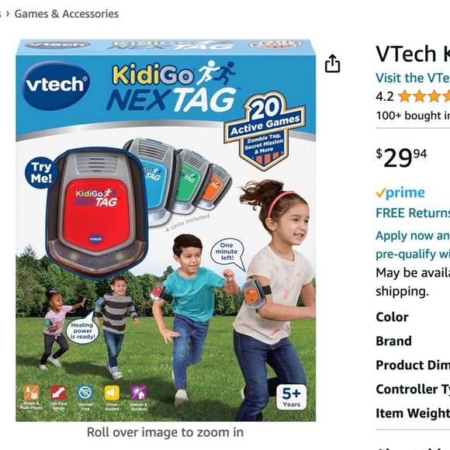Visit the VTech store link
450x450 pixels.
click(x=413, y=78)
